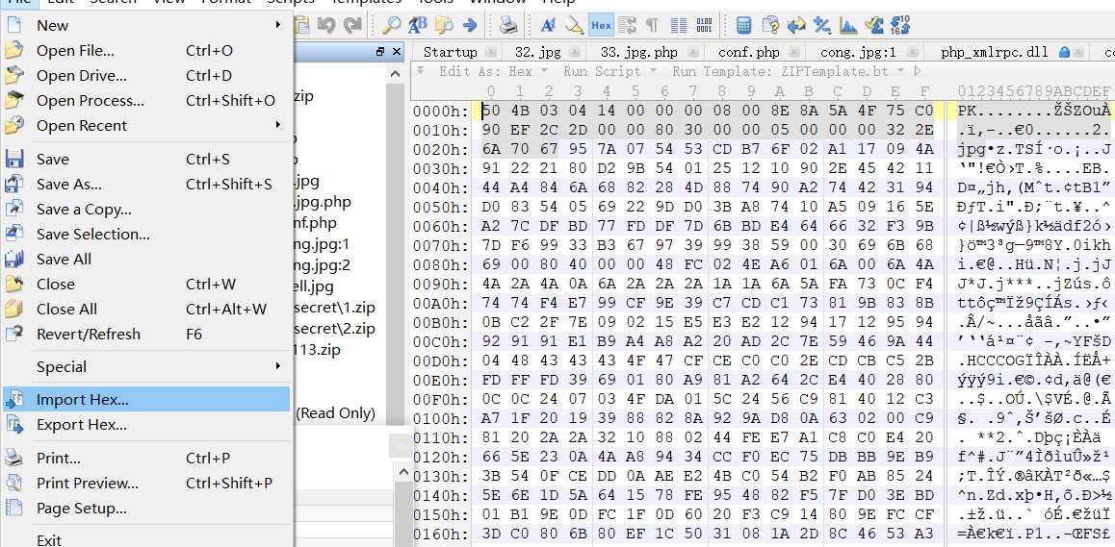Open the Font settings icon

point(548,26)
